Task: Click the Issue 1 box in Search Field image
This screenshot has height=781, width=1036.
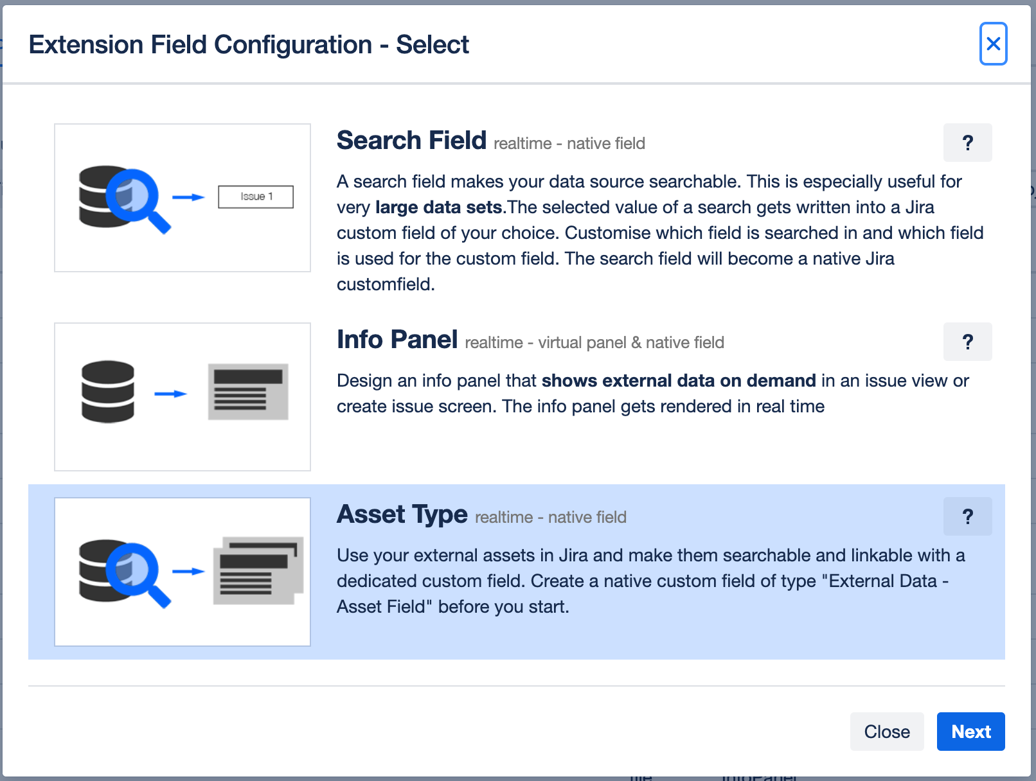Action: (256, 197)
